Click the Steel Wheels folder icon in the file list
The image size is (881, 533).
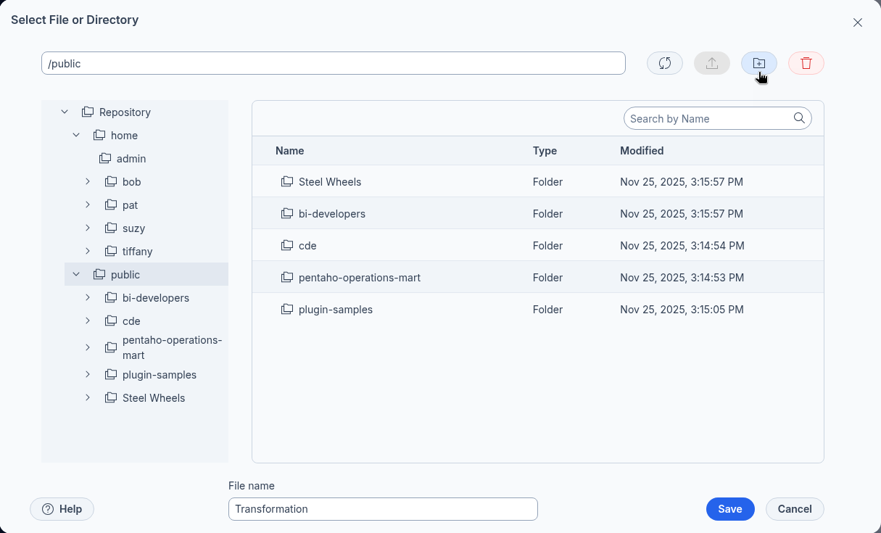pos(287,182)
